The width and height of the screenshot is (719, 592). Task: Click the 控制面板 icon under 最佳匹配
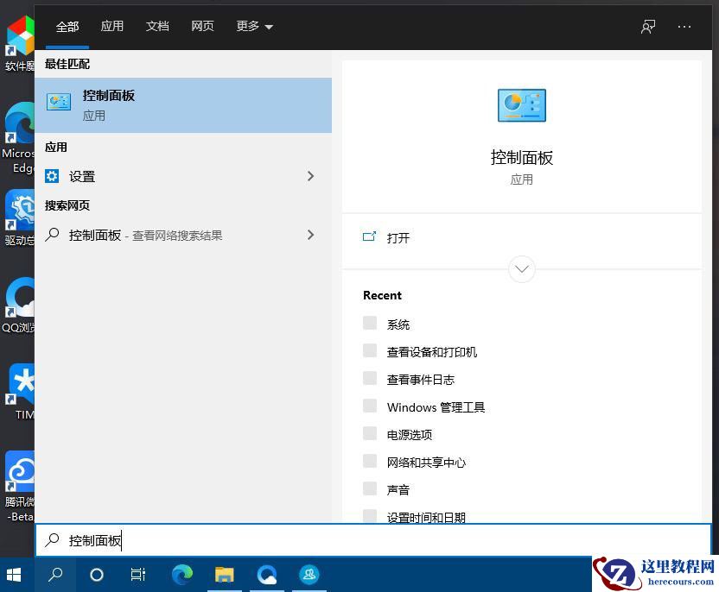[58, 101]
